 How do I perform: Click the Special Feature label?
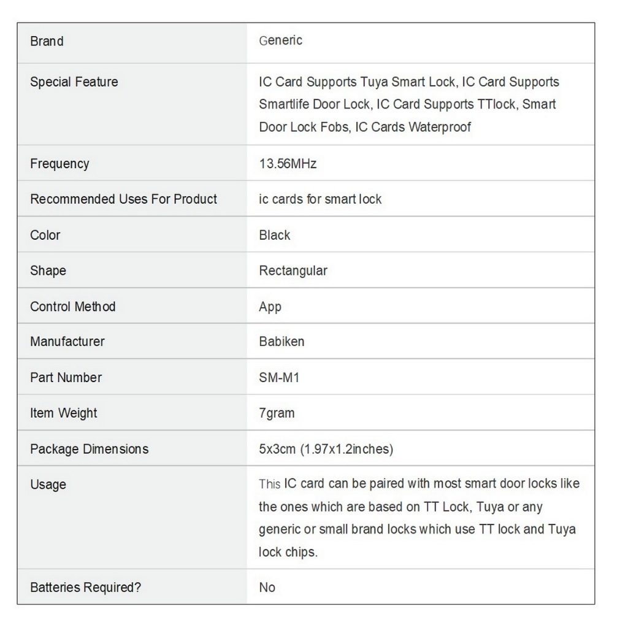[x=74, y=82]
